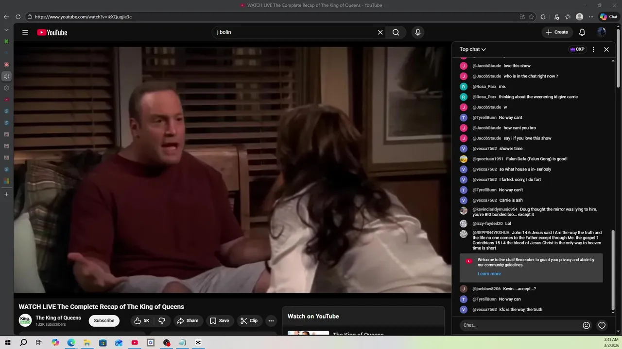This screenshot has width=622, height=349.
Task: Save the video to playlist
Action: coord(219,320)
